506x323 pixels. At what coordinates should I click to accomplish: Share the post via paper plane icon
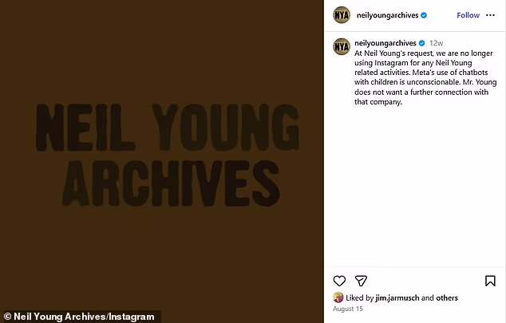point(361,281)
